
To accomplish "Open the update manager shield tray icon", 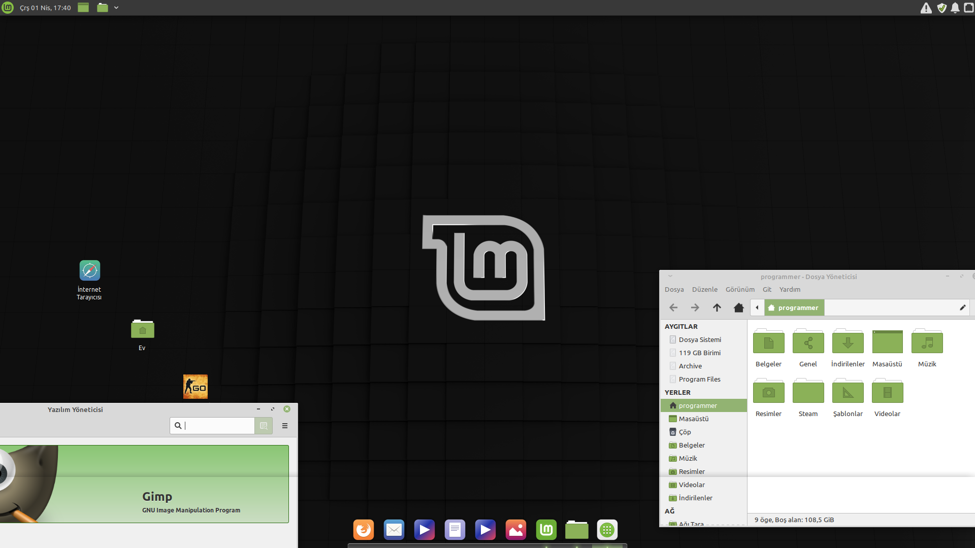I will point(941,8).
